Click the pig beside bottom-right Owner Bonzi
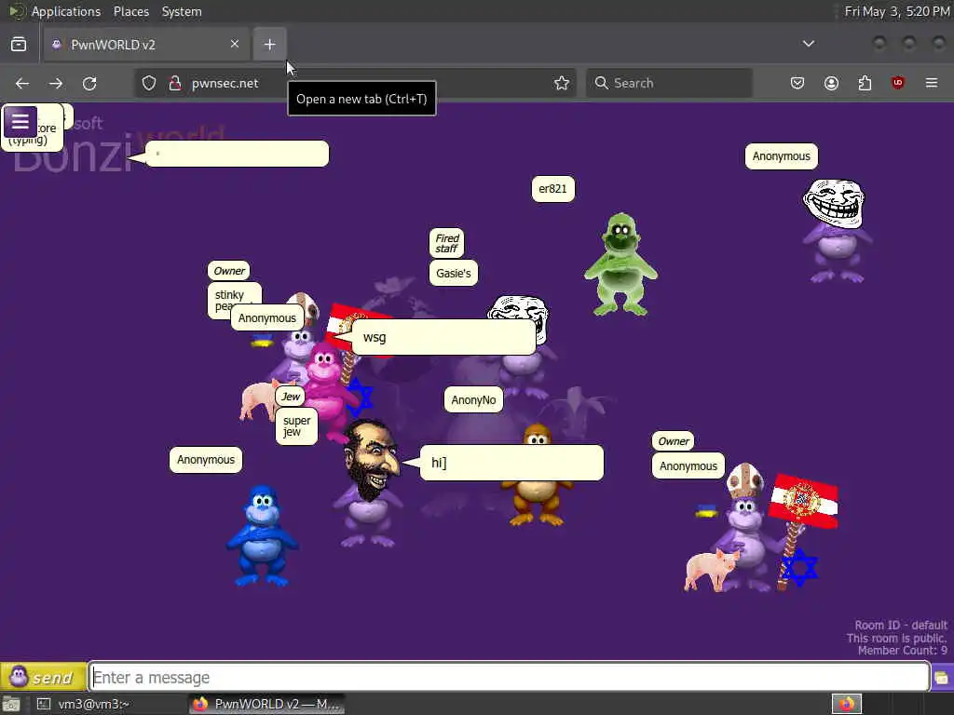This screenshot has height=715, width=954. (711, 569)
